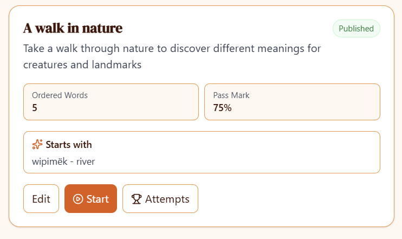Screen dimensions: 402x239
Task: Select the 'wipimëk - river' word entry
Action: click(x=63, y=161)
